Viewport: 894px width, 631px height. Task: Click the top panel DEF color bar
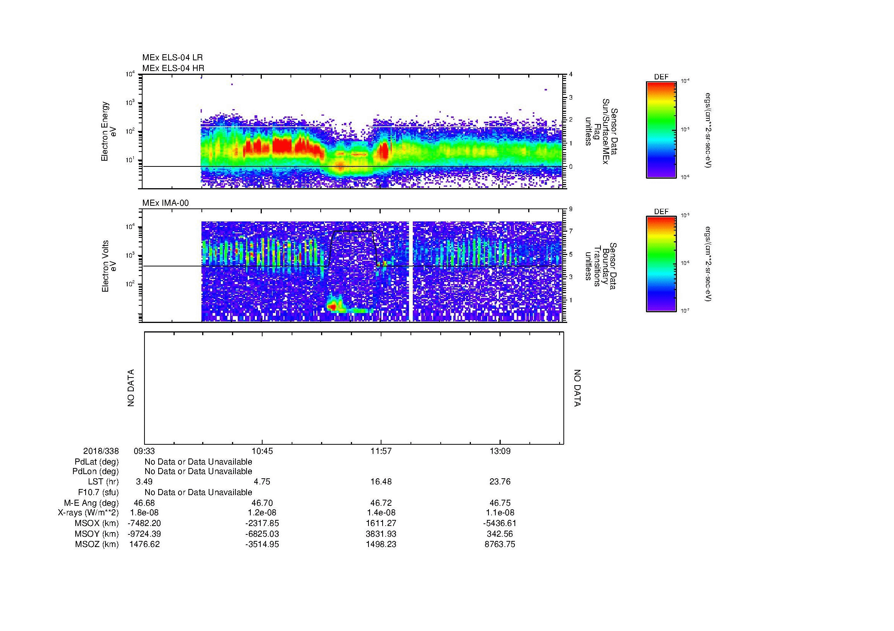[x=661, y=130]
